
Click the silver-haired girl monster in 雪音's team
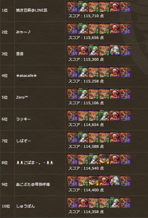tap(115, 50)
